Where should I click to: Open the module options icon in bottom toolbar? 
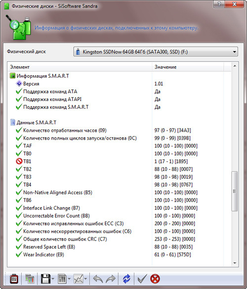click(x=14, y=279)
